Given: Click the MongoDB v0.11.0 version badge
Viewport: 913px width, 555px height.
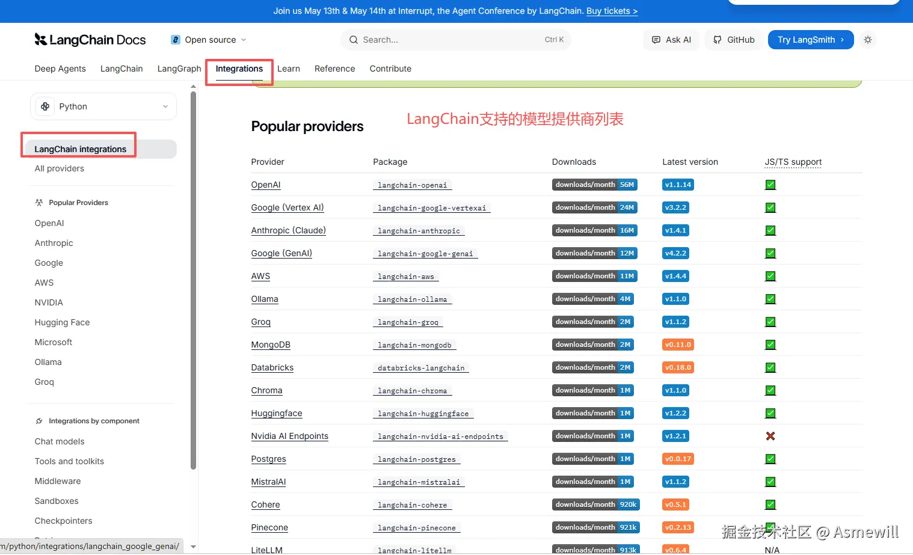Looking at the screenshot, I should [x=678, y=345].
